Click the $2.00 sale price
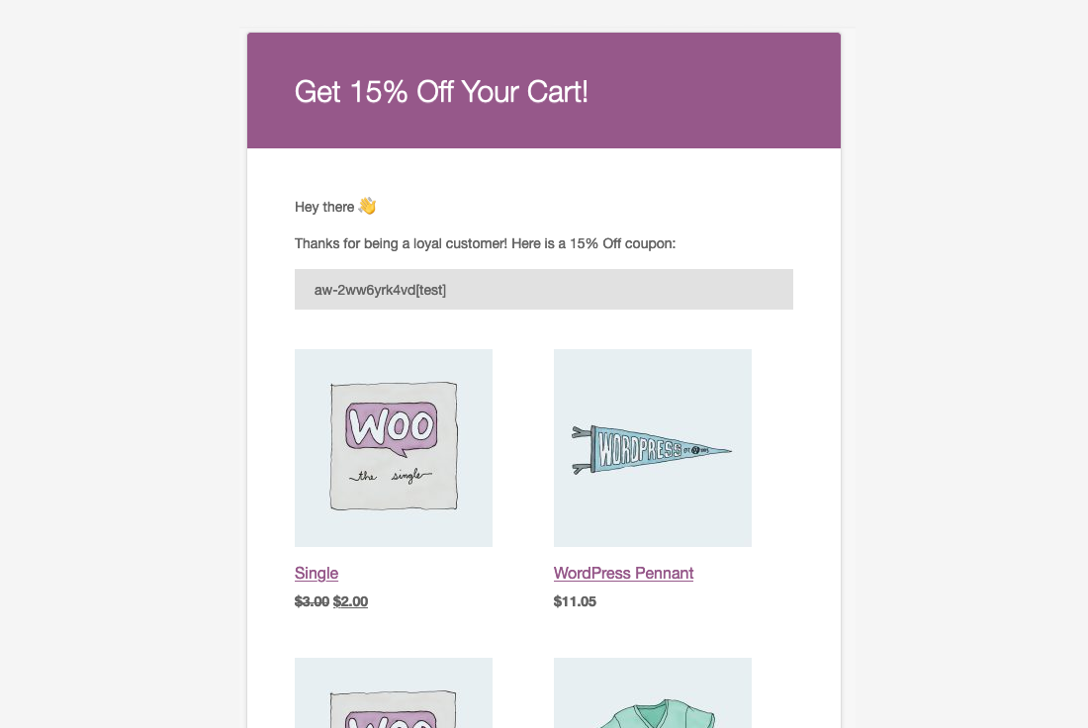The height and width of the screenshot is (728, 1088). (350, 601)
